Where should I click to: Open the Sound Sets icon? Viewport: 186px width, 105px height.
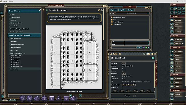point(172,32)
